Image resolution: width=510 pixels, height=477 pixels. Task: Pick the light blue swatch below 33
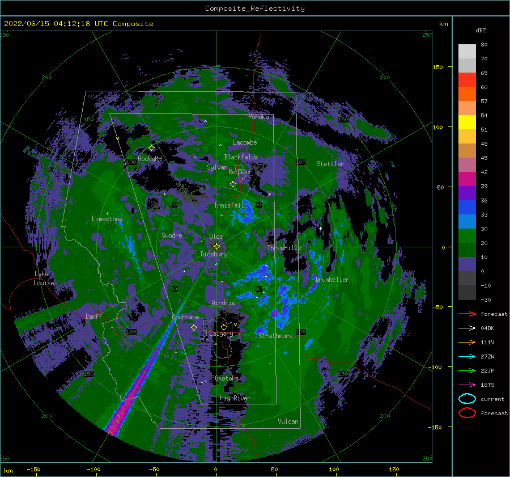point(467,221)
